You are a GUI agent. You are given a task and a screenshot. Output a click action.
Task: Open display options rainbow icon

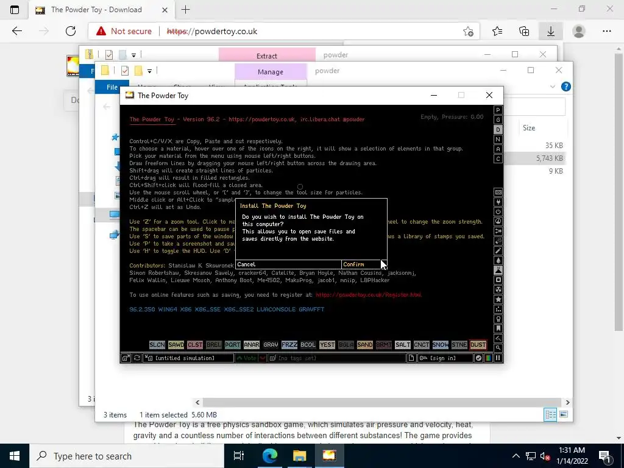488,358
